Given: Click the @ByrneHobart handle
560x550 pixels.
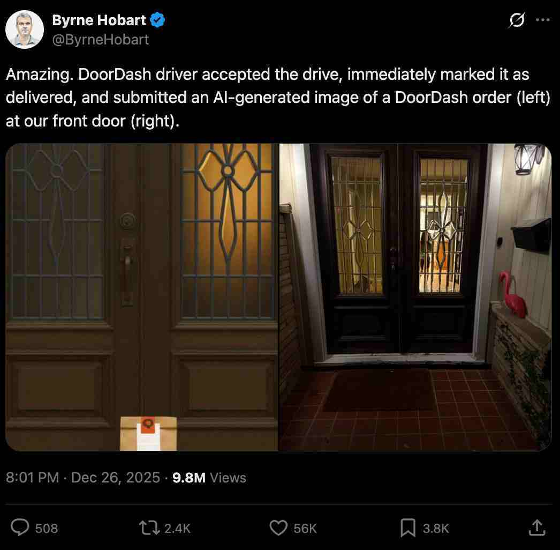Looking at the screenshot, I should [x=100, y=39].
